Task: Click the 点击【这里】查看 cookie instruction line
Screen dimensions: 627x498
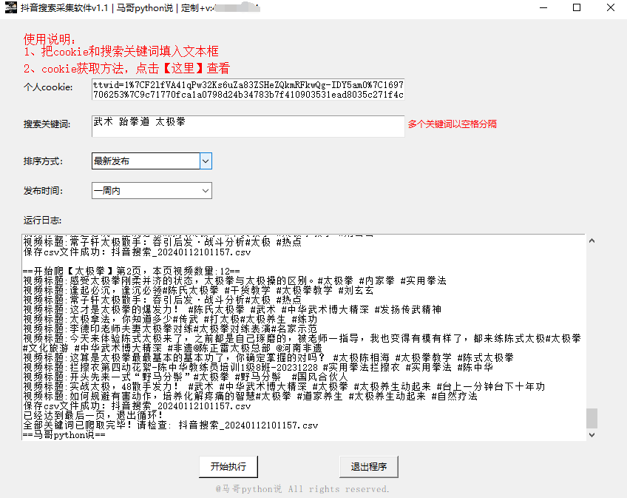Action: (126, 69)
